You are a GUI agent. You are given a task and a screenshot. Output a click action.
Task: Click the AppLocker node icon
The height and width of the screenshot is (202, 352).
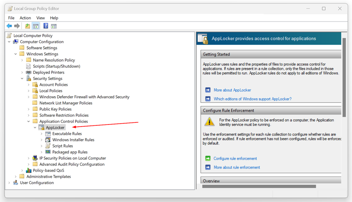pyautogui.click(x=42, y=127)
